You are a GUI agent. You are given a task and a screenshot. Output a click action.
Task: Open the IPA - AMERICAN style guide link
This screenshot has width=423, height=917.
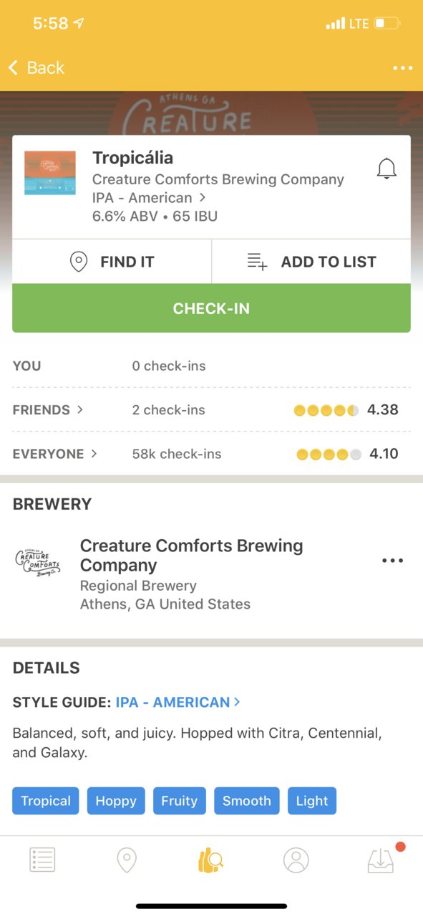(x=178, y=702)
